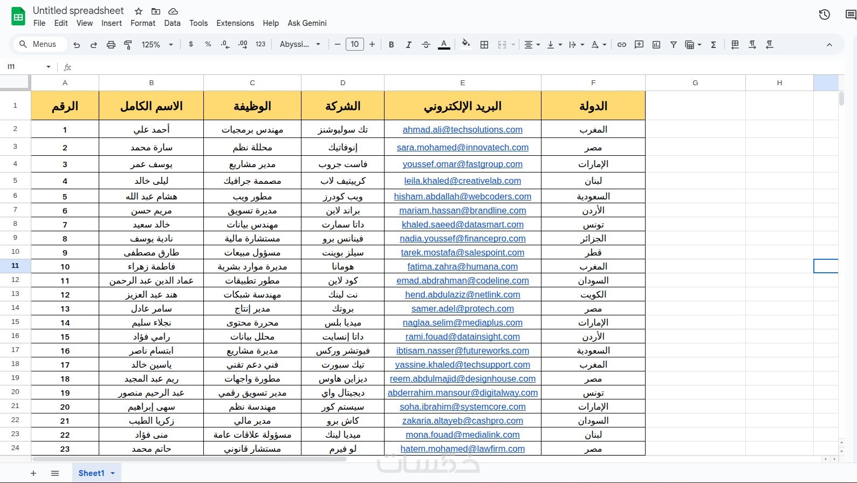The width and height of the screenshot is (857, 483).
Task: Select the column G header
Action: pos(695,82)
